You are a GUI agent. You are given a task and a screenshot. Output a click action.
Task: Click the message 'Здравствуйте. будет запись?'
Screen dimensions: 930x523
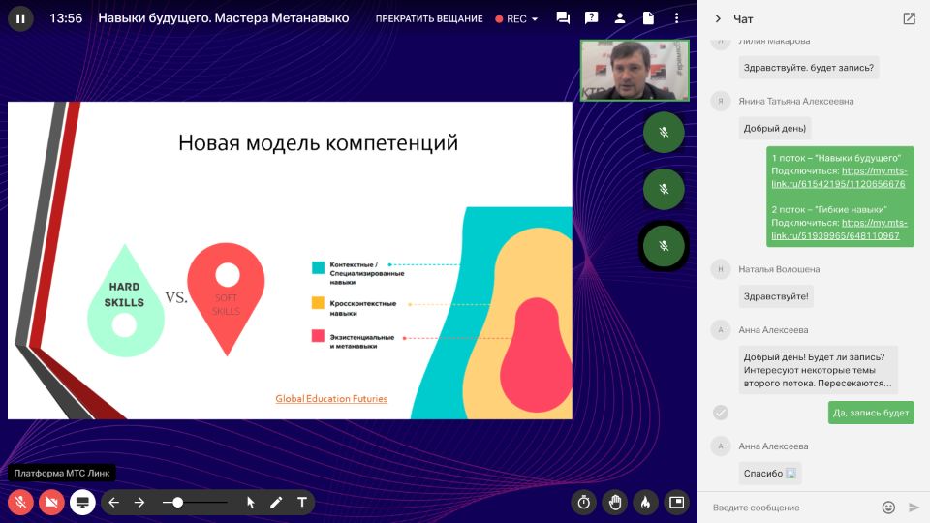pos(808,68)
